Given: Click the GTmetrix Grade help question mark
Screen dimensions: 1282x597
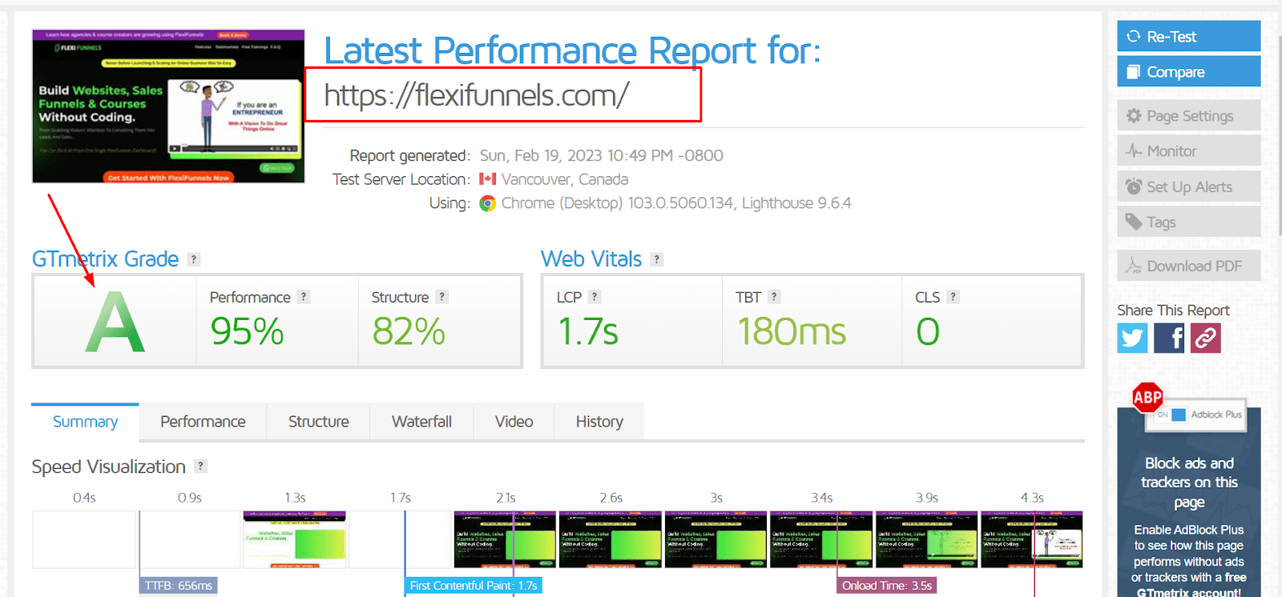Looking at the screenshot, I should click(x=194, y=259).
